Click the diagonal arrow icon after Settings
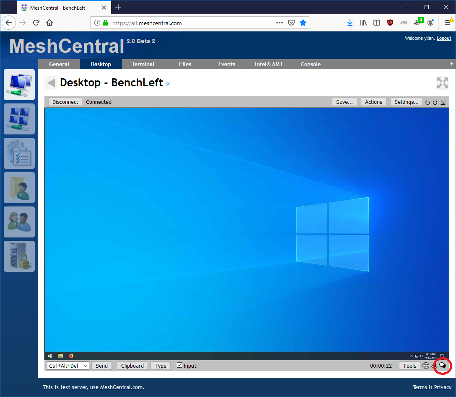The height and width of the screenshot is (397, 456). (x=443, y=102)
